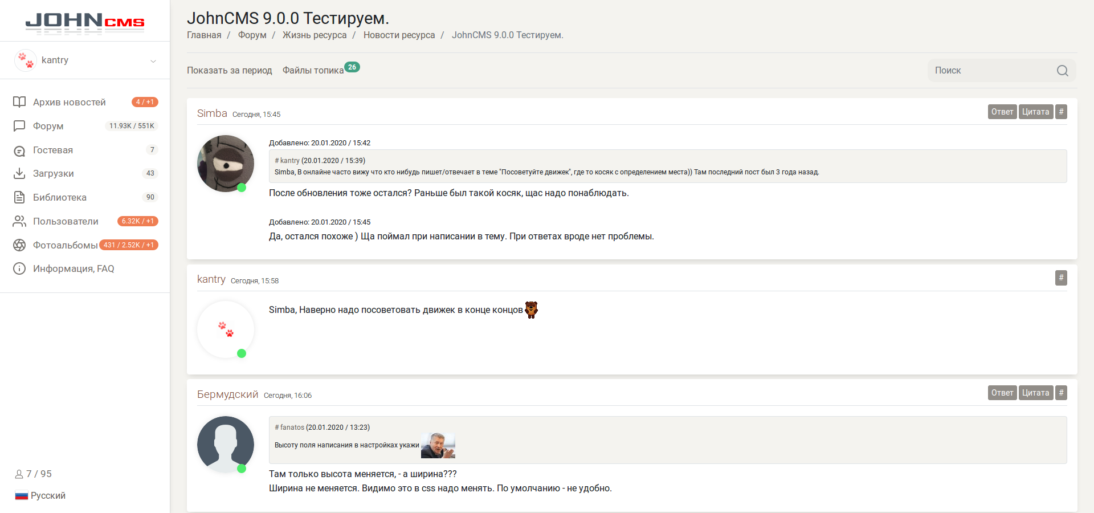Click the # permalink on kantry's post
1094x513 pixels.
pos(1060,278)
